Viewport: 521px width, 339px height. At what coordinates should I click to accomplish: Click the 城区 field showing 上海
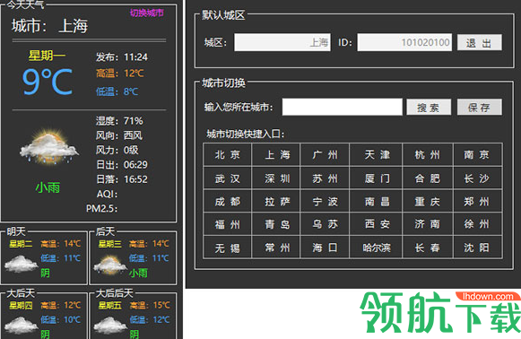(282, 42)
